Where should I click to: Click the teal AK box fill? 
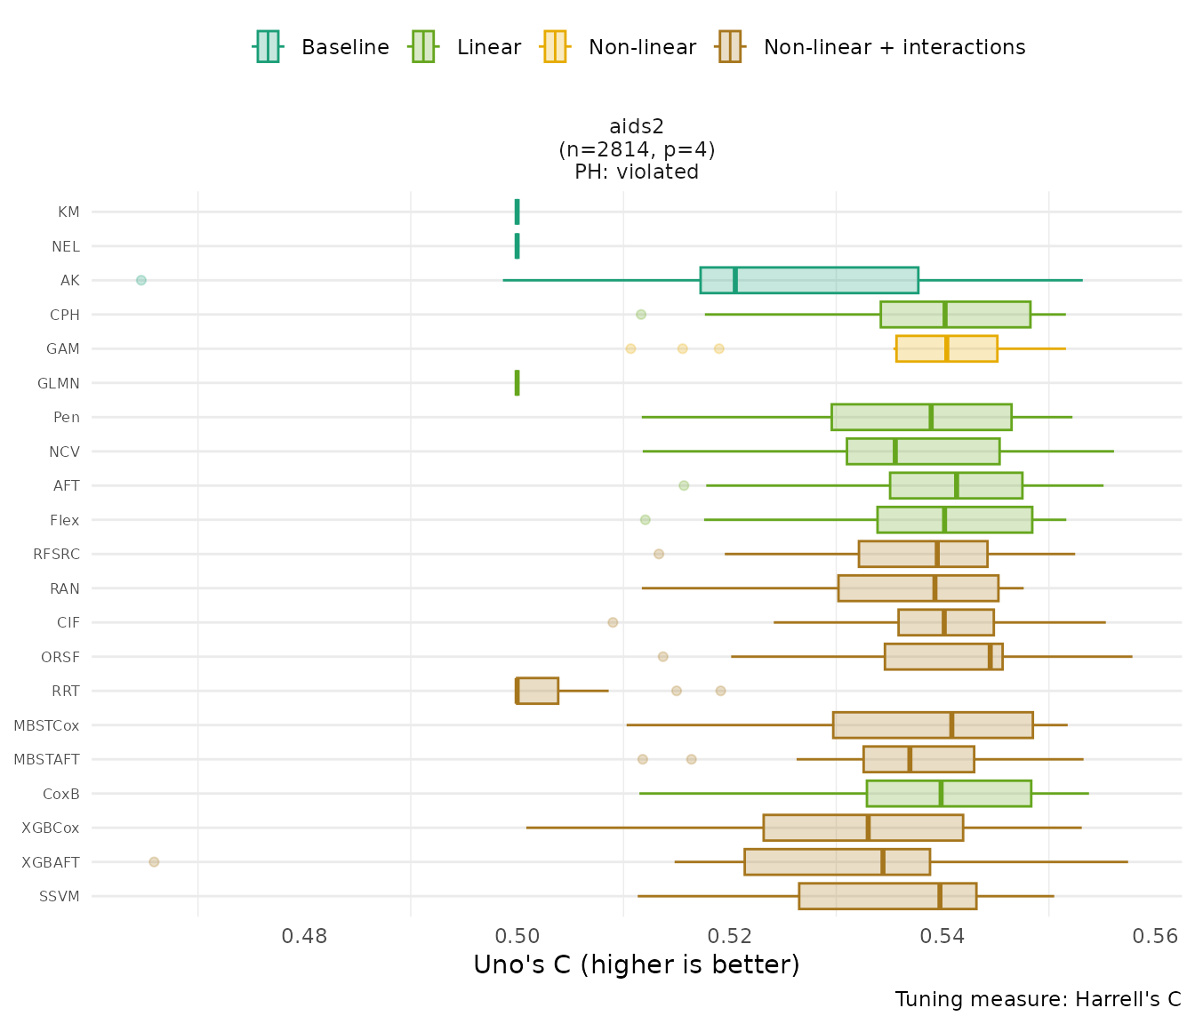click(x=827, y=280)
